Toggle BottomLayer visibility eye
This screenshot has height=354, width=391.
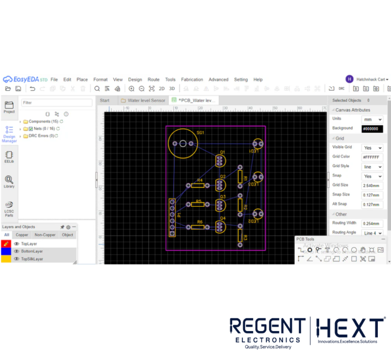pos(17,251)
